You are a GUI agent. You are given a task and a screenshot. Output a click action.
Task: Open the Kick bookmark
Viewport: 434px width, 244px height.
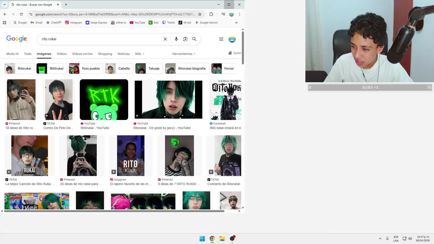(154, 23)
